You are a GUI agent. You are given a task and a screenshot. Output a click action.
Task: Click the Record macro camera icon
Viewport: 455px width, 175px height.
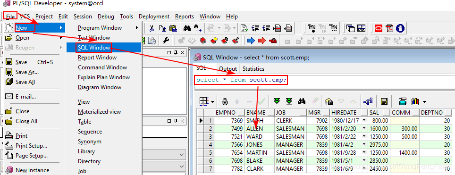click(312, 28)
